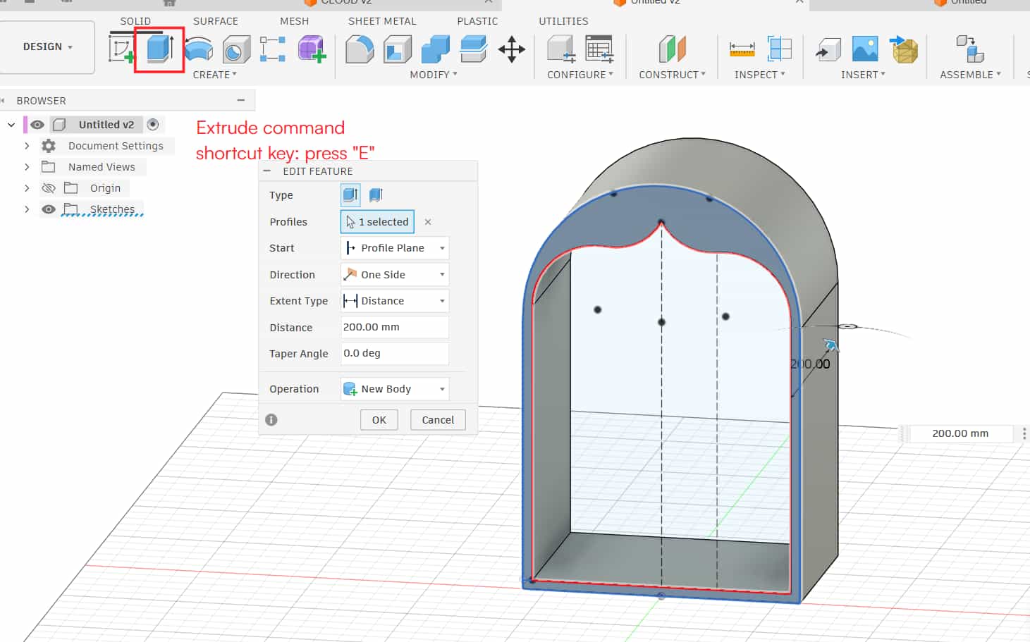Click the Taper Angle input field
Viewport: 1030px width, 642px height.
point(395,353)
